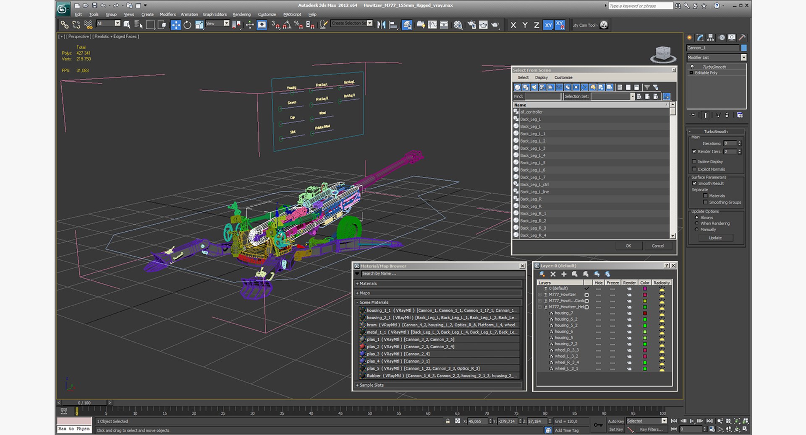Select the Always update option
The width and height of the screenshot is (806, 435).
pyautogui.click(x=697, y=217)
